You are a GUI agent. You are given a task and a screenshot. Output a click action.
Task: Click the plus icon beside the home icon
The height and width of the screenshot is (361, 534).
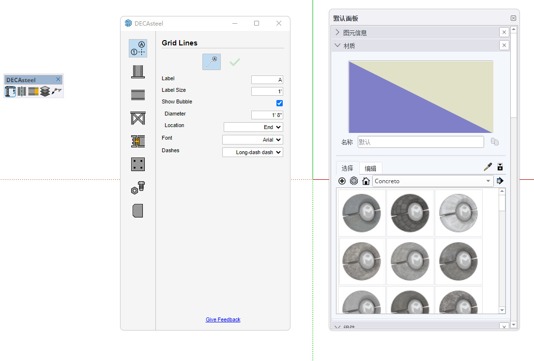point(342,181)
